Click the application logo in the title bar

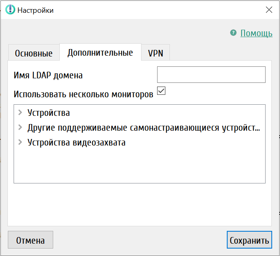10,10
